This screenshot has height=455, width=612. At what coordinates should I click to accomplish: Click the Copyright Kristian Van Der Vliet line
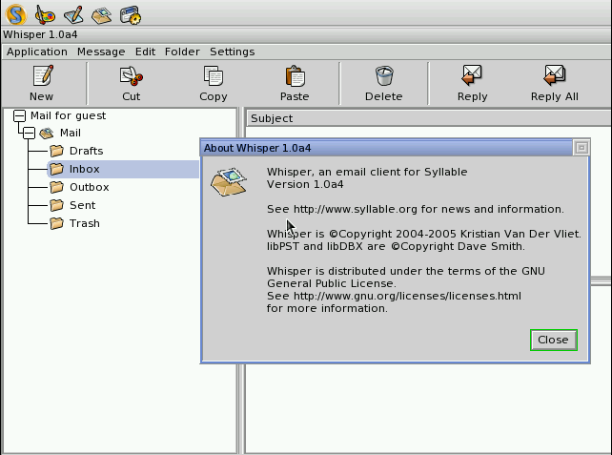point(424,234)
